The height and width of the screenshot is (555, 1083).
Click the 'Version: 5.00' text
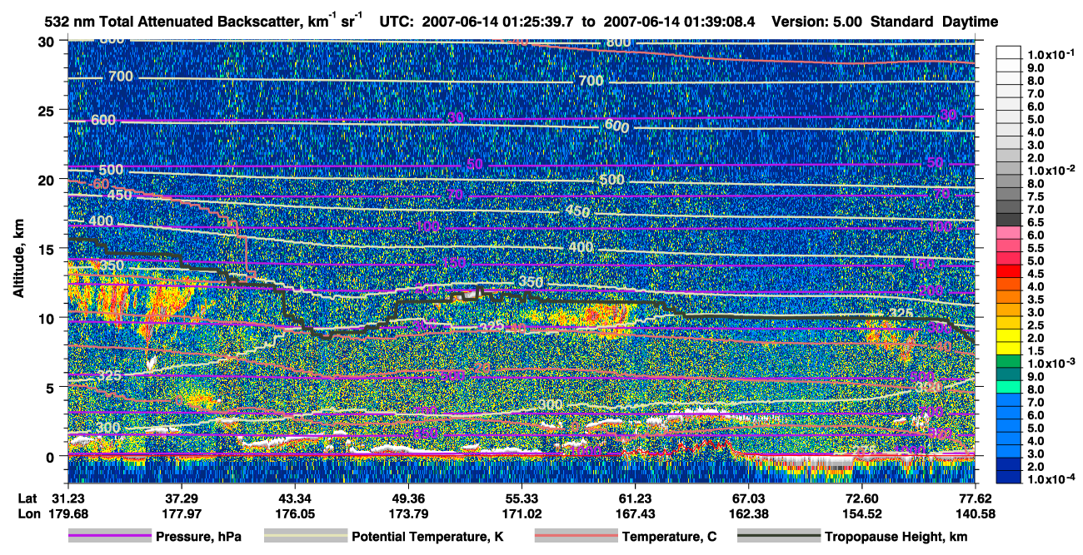tap(818, 21)
